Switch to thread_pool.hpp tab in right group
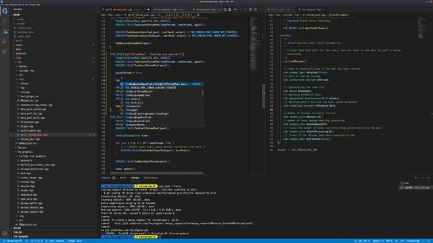Viewport: 433px width, 243px height. pyautogui.click(x=311, y=9)
